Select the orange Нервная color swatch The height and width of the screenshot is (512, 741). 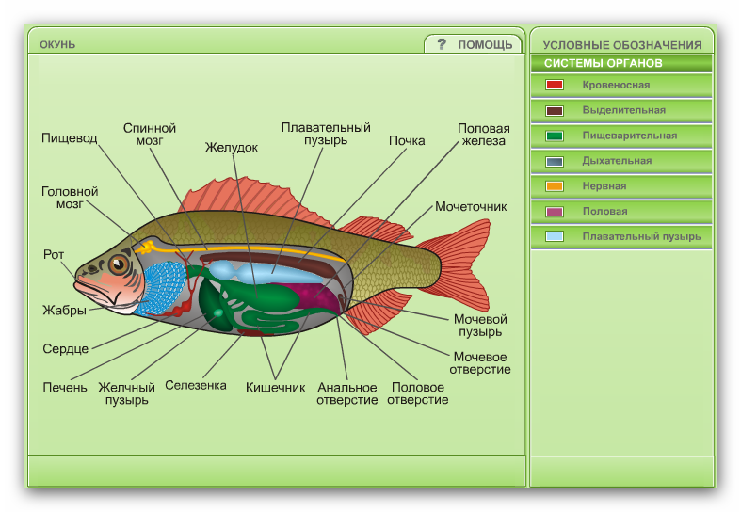point(555,186)
